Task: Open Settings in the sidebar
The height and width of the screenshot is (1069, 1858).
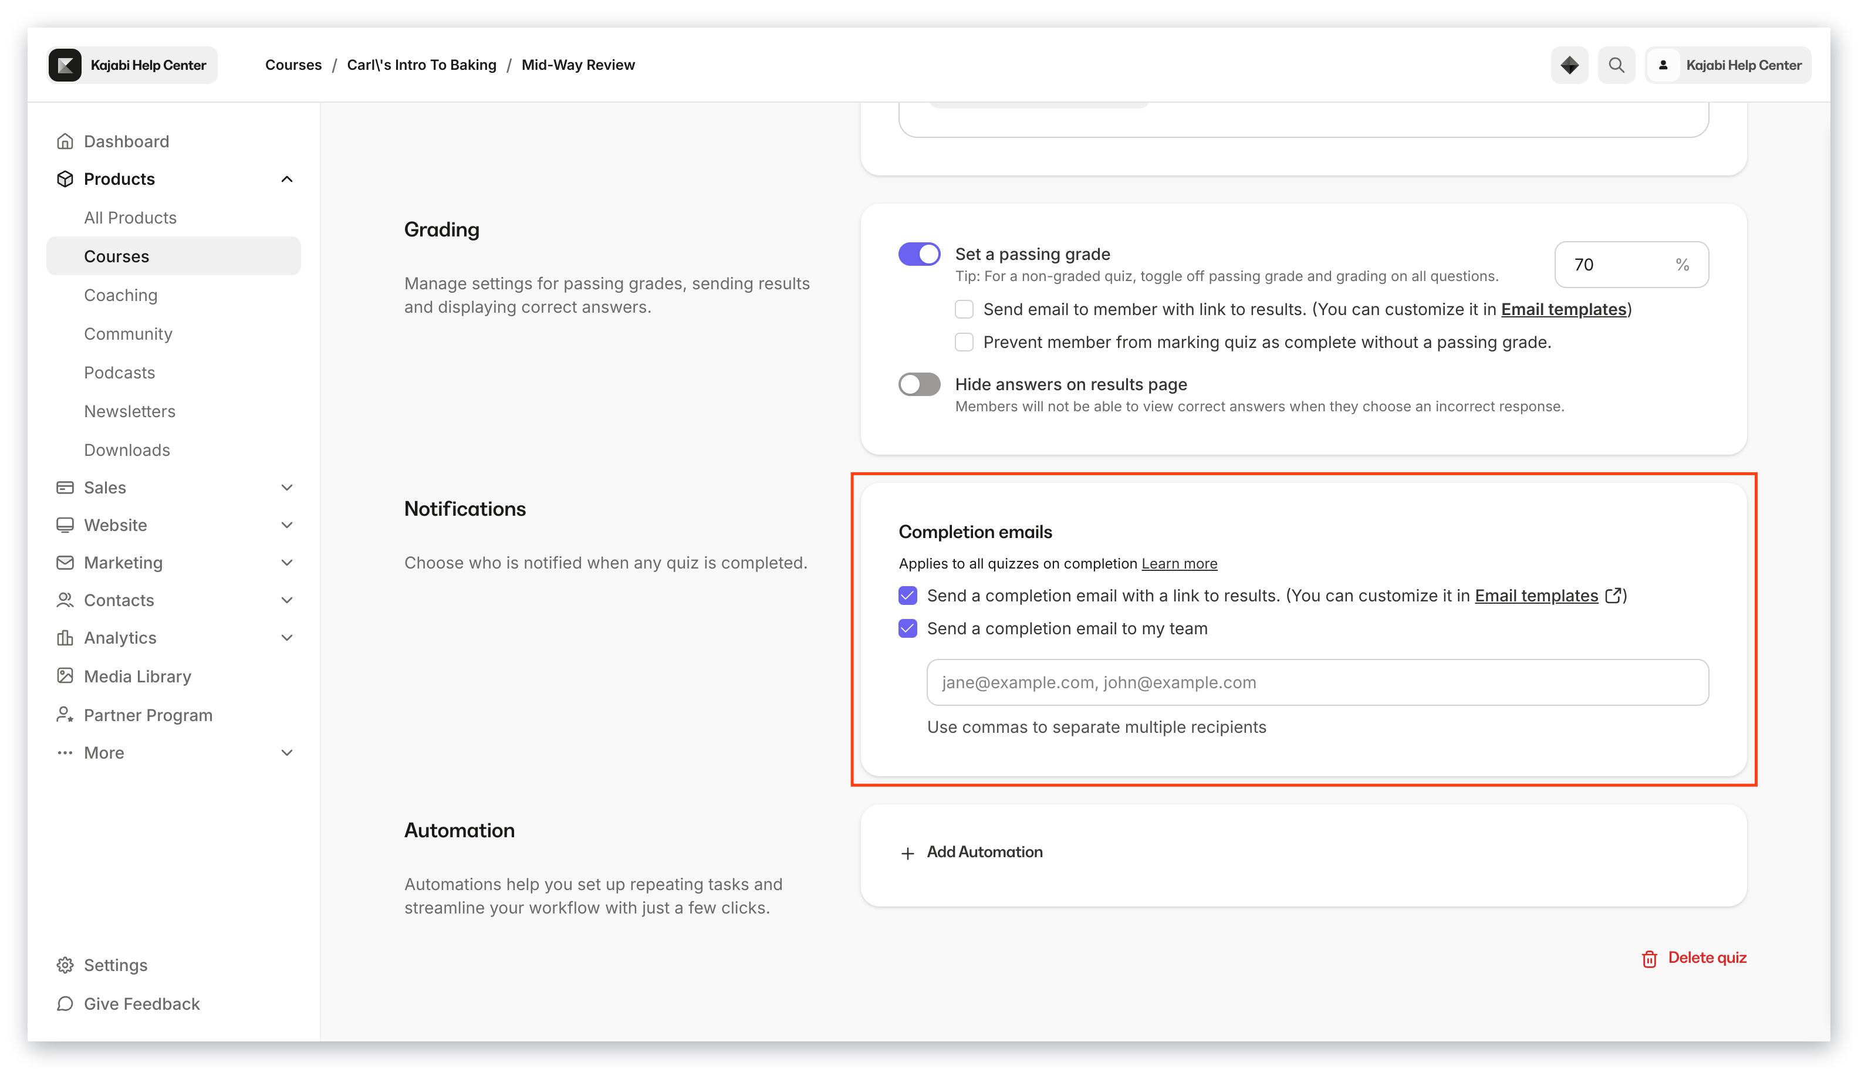Action: (115, 965)
